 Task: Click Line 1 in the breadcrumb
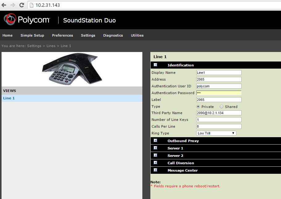click(66, 46)
